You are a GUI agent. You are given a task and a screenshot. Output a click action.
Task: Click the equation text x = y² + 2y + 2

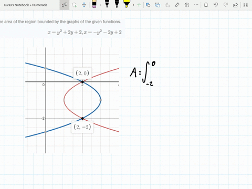point(65,33)
